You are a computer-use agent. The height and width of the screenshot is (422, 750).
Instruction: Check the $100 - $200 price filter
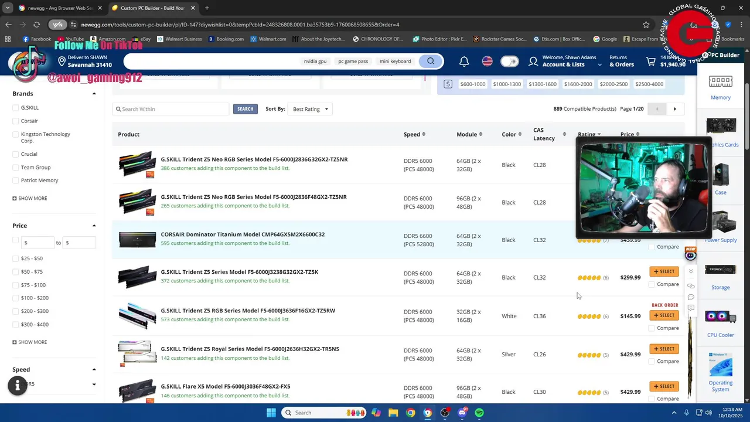click(x=16, y=298)
